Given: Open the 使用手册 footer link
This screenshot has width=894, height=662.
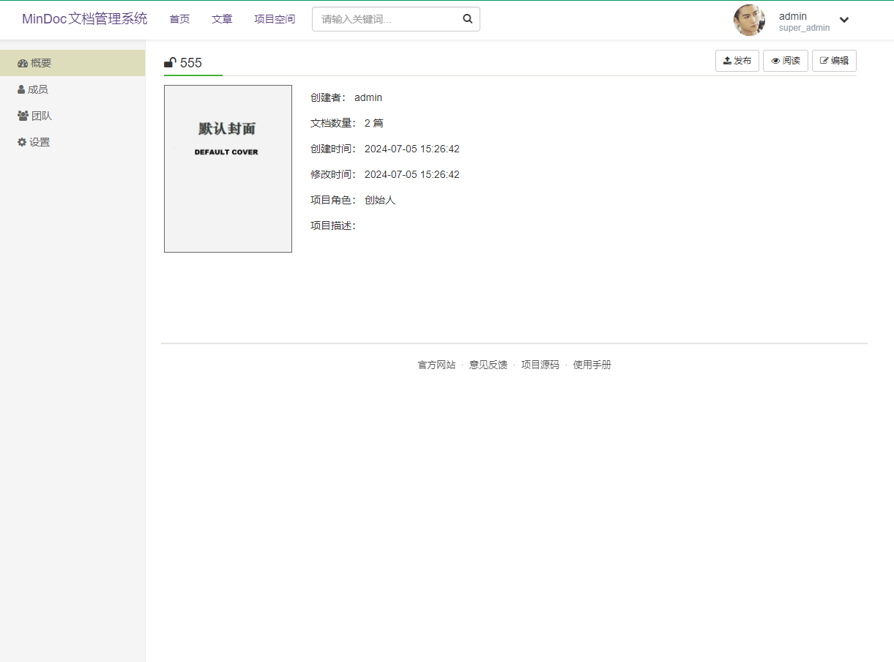Looking at the screenshot, I should (592, 365).
